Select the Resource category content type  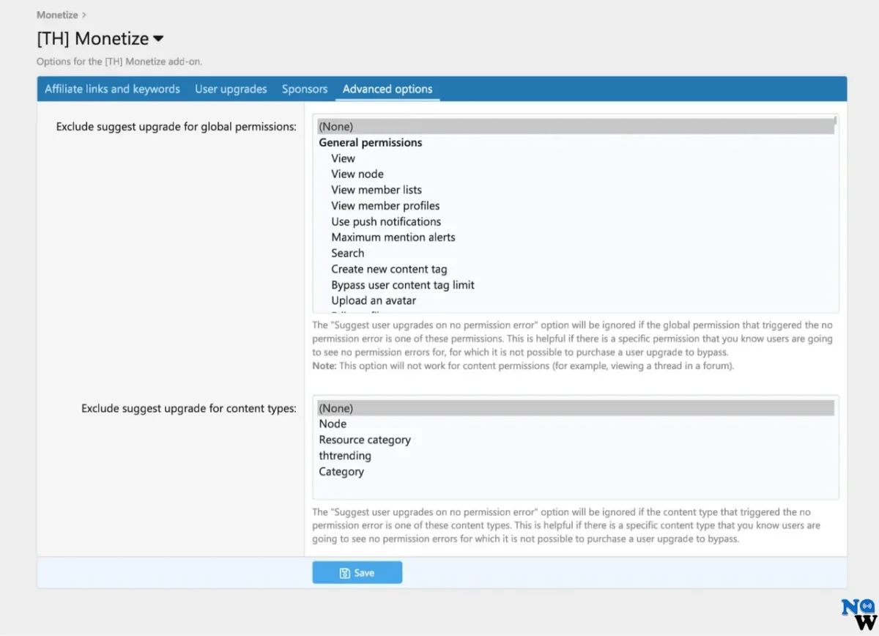click(x=365, y=440)
